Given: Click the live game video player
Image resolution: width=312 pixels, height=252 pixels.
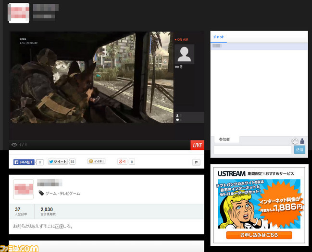Looking at the screenshot, I should [x=92, y=77].
